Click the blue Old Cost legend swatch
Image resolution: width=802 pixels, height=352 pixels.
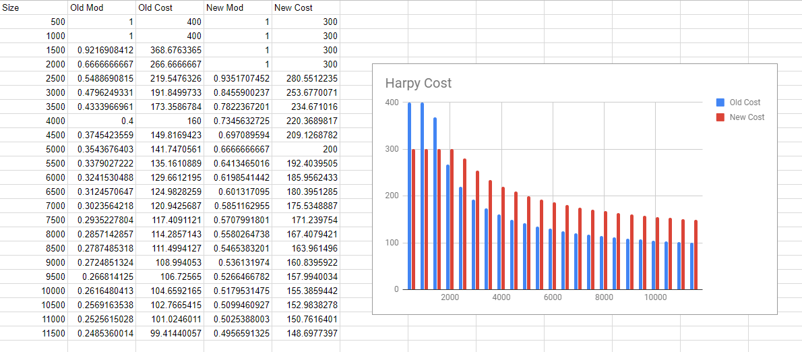720,102
